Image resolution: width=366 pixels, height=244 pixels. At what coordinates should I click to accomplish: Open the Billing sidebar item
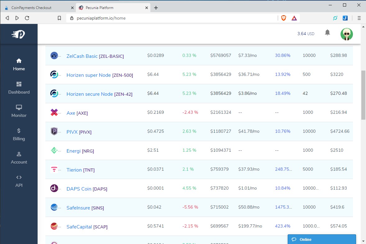click(x=19, y=135)
